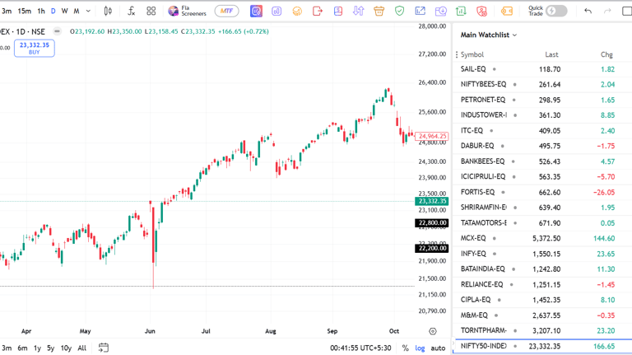632x355 pixels.
Task: Set chart range to 1y
Action: 37,348
